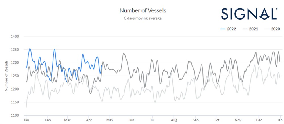This screenshot has width=284, height=124.
Task: Click the 1400 value on y-axis
Action: click(x=15, y=37)
